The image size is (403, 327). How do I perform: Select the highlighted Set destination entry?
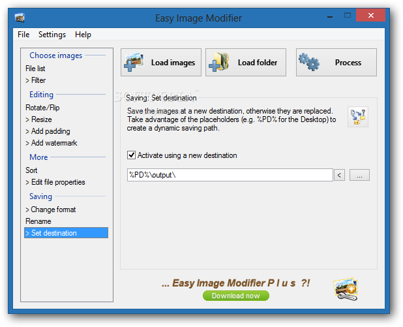click(66, 233)
